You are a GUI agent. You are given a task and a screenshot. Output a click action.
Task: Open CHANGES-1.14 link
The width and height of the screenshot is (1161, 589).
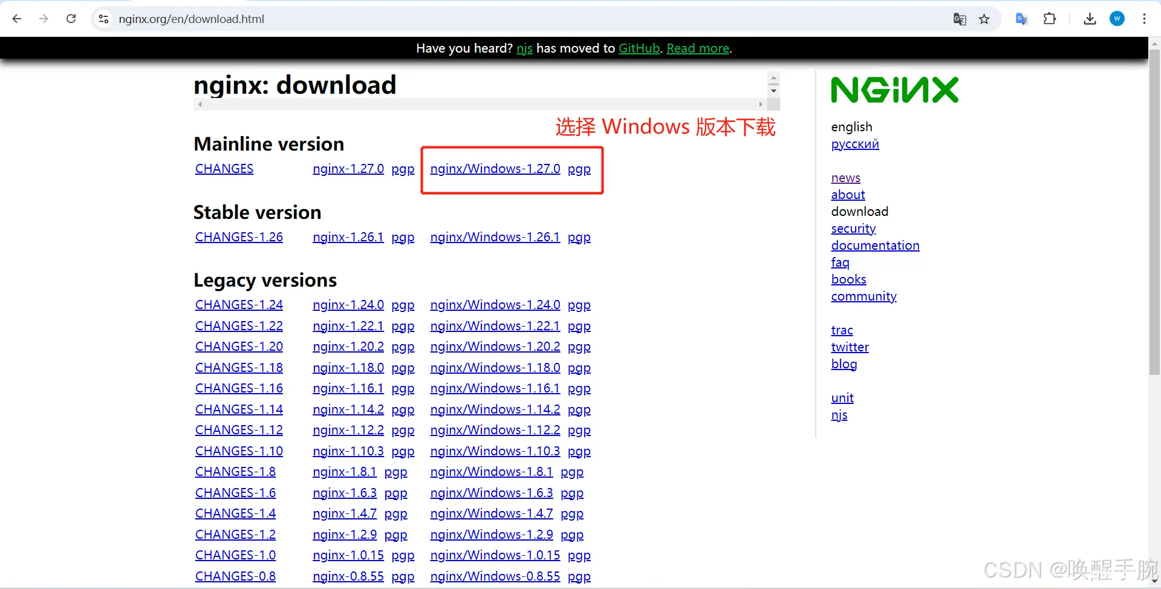pos(239,409)
